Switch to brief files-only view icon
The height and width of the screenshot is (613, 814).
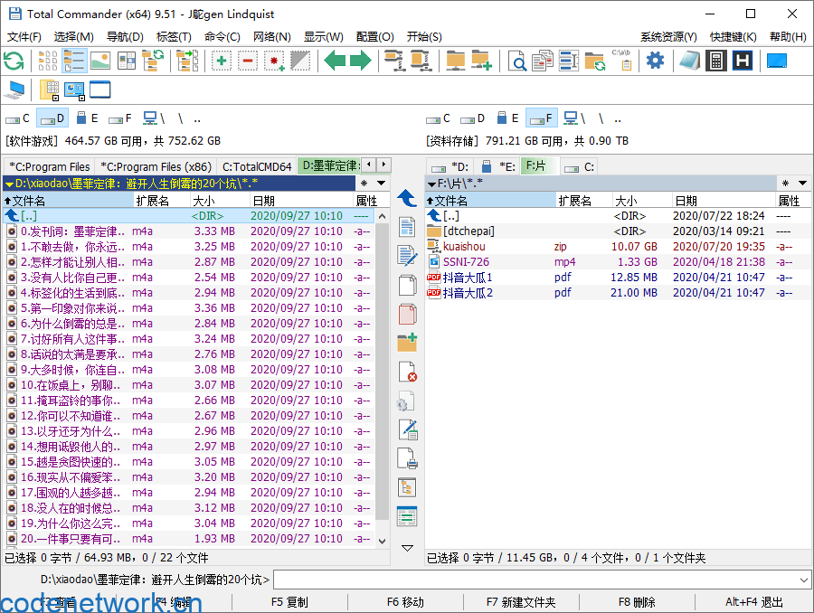click(48, 61)
